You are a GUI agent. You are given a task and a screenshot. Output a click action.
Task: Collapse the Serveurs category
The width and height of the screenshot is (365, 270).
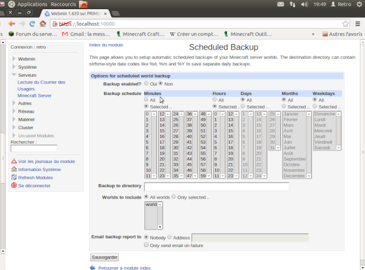point(14,75)
